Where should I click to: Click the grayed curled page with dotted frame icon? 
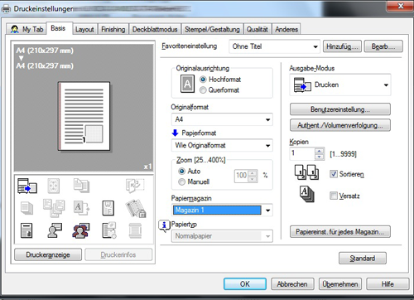pos(134,186)
